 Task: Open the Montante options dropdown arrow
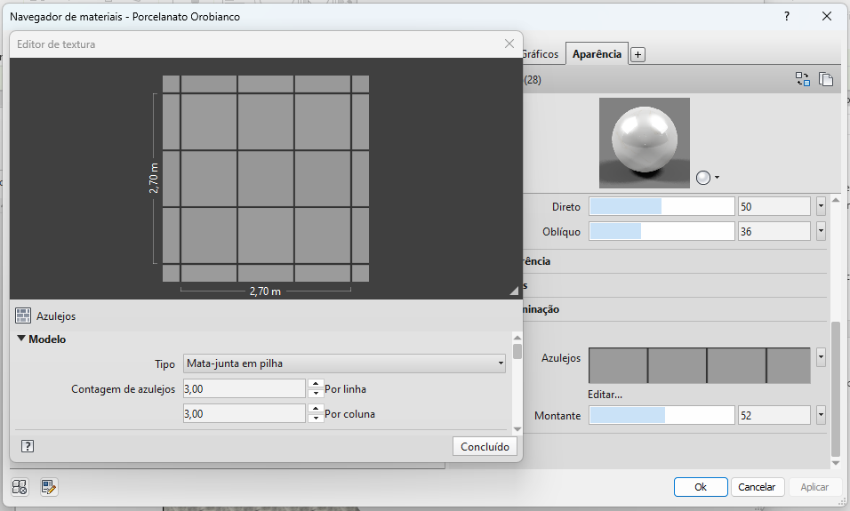coord(821,416)
